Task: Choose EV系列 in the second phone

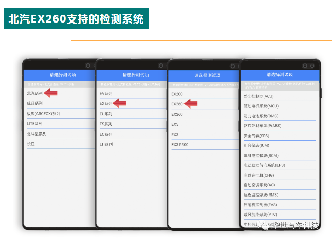Action: [132, 93]
